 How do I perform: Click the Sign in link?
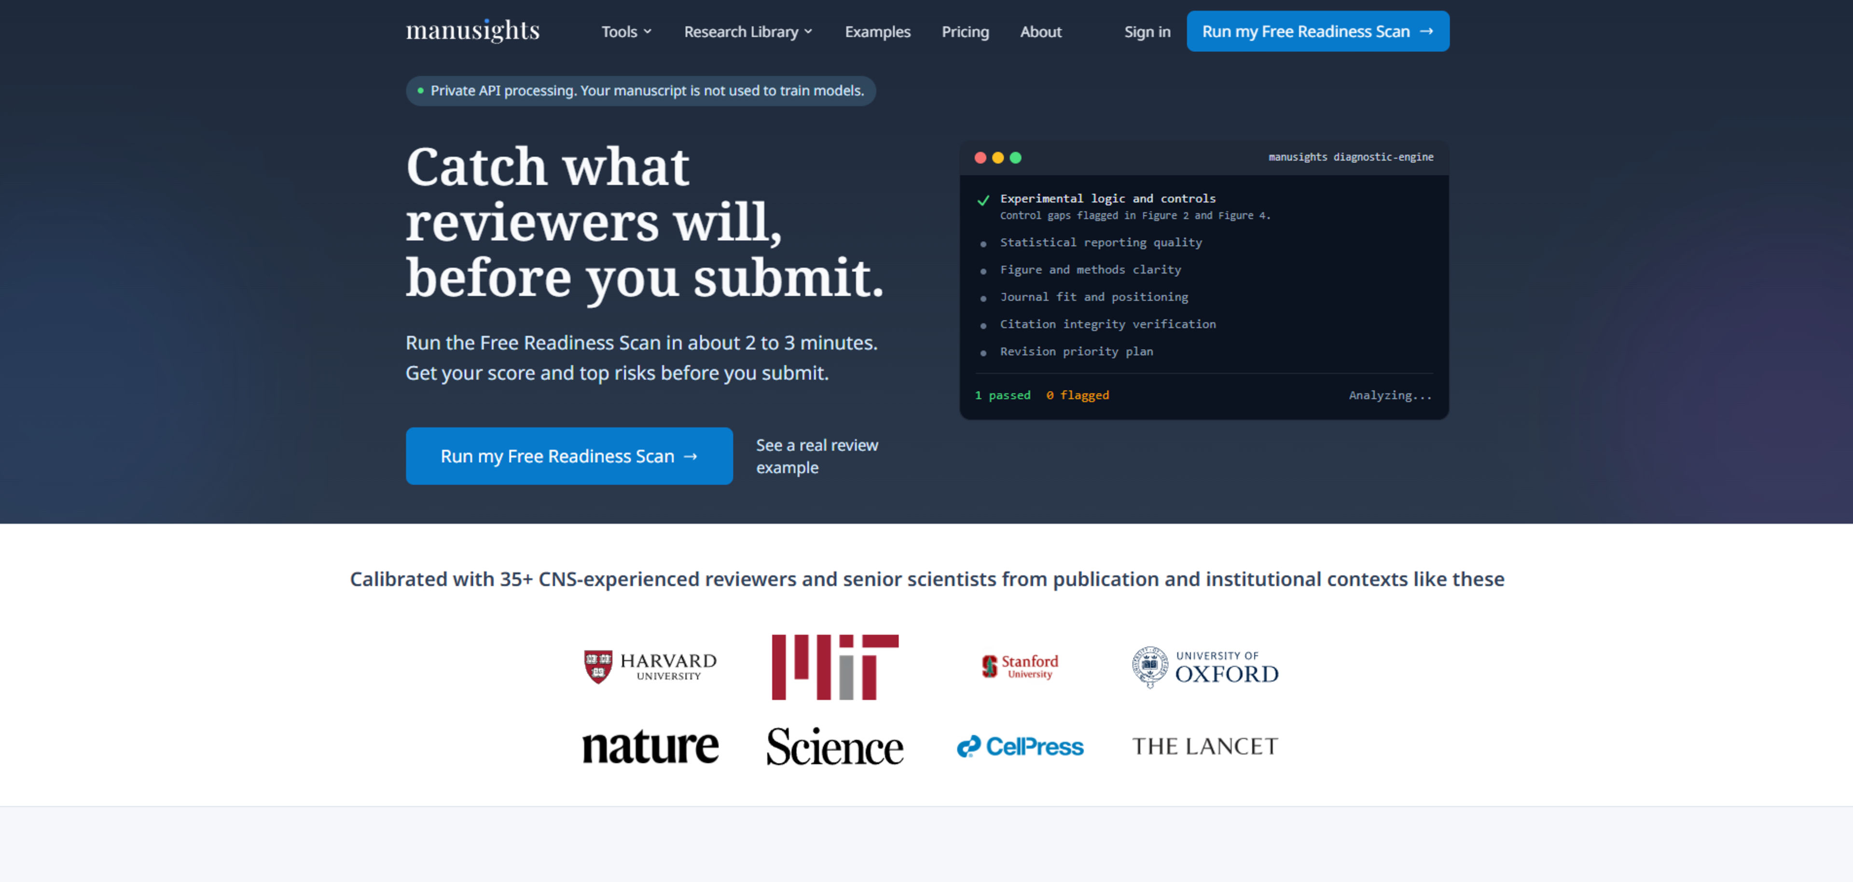point(1148,32)
